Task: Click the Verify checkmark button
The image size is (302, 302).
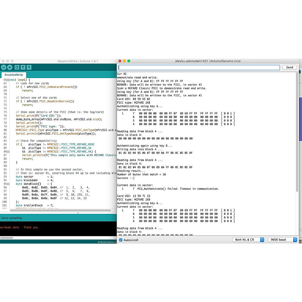Action: pyautogui.click(x=4, y=67)
